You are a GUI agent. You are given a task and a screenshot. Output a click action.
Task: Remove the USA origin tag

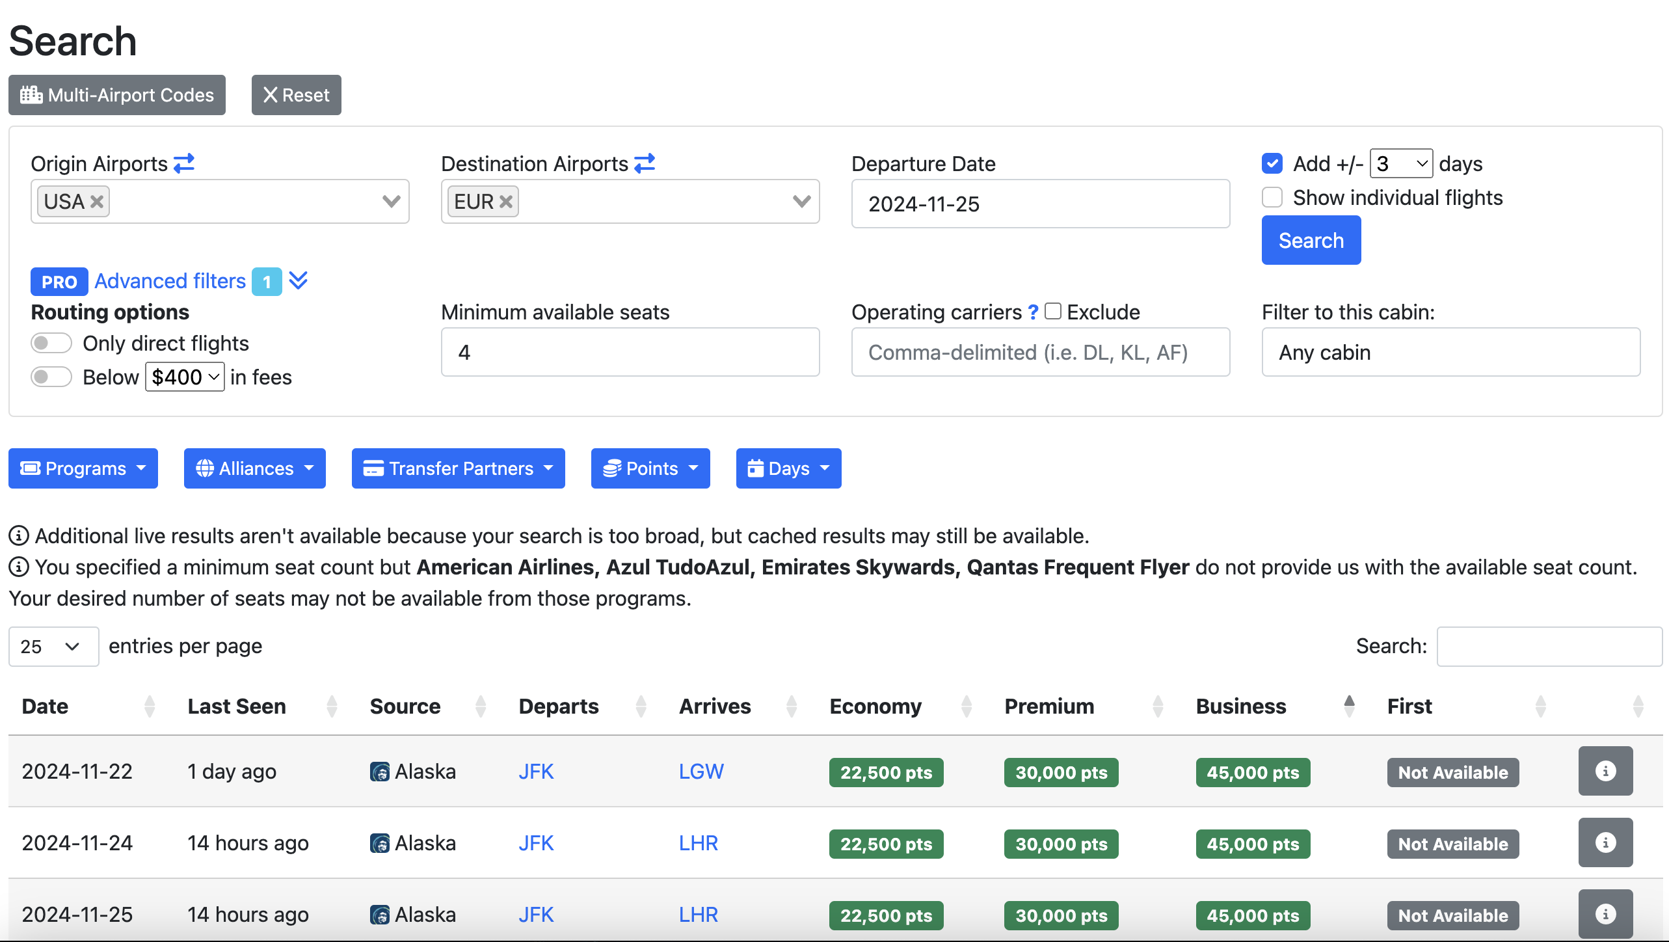[x=97, y=202]
